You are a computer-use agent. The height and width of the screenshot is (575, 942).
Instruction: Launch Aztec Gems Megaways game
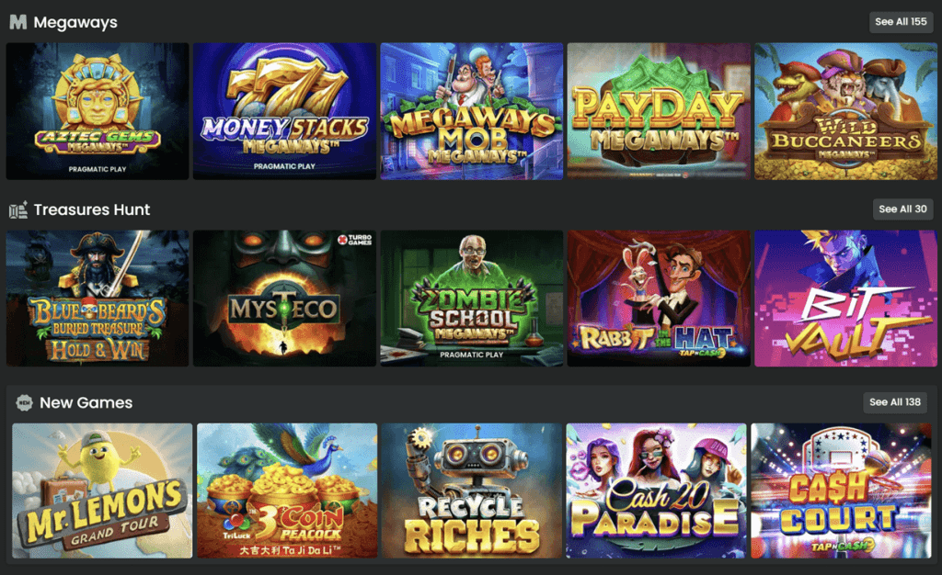(98, 111)
